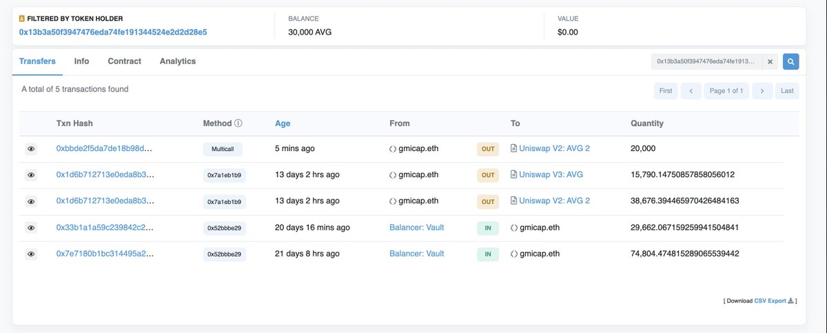827x333 pixels.
Task: Open transaction hash 0xbbde2f5da7de18b98d
Action: (x=103, y=148)
